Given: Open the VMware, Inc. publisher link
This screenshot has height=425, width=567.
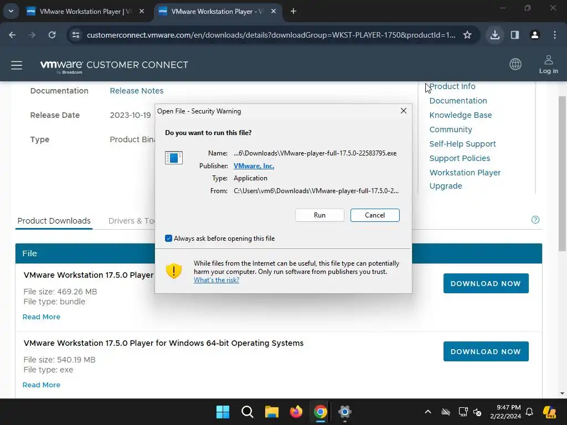Looking at the screenshot, I should pyautogui.click(x=254, y=166).
